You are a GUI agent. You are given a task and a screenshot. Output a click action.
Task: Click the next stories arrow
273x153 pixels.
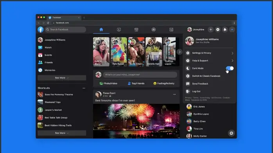click(180, 52)
